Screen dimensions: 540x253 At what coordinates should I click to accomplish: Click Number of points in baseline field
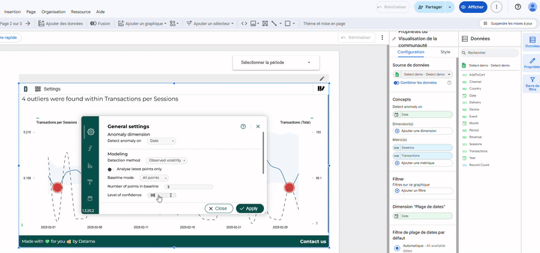pyautogui.click(x=188, y=187)
